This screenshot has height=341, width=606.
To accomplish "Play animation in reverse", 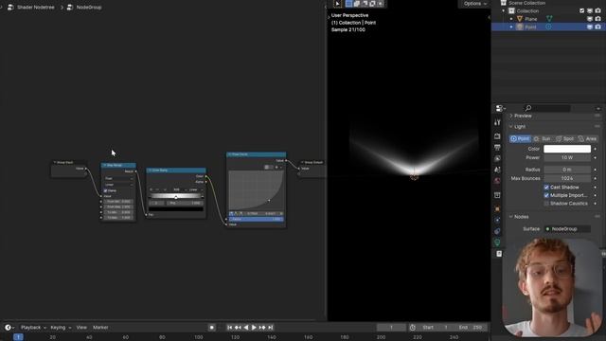I will point(246,328).
